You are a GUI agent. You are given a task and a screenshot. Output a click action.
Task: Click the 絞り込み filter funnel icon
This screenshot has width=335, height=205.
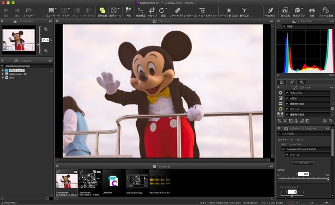[x=244, y=10]
